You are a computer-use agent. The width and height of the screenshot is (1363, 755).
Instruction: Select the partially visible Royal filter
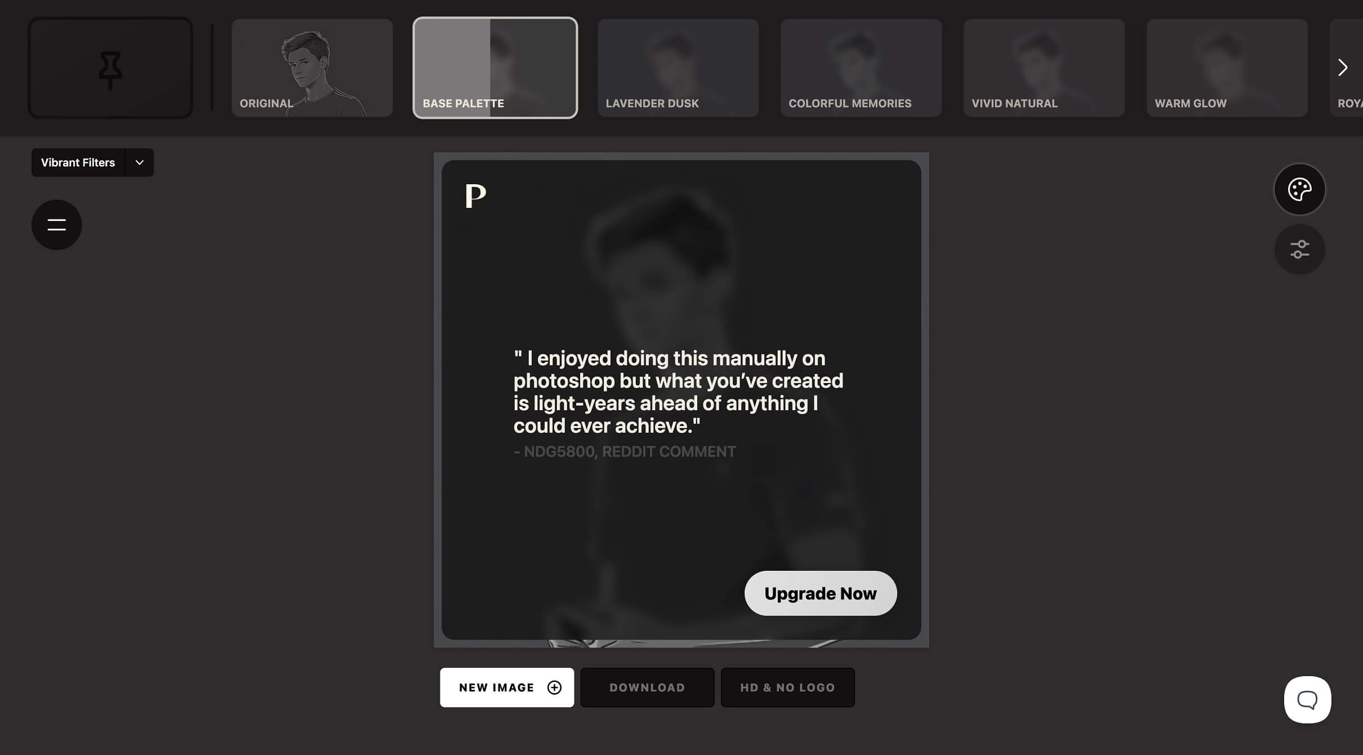click(1347, 68)
